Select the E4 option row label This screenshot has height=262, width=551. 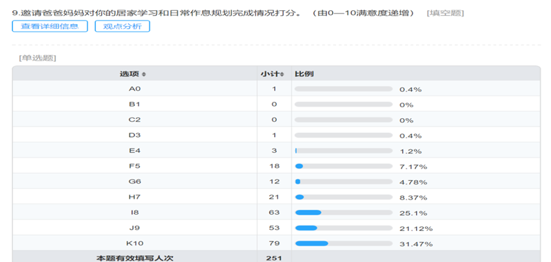coord(134,151)
